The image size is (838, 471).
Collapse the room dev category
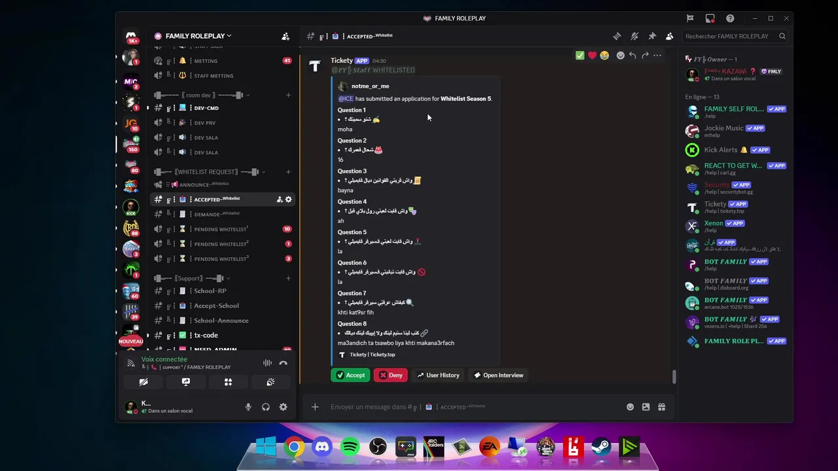[202, 95]
